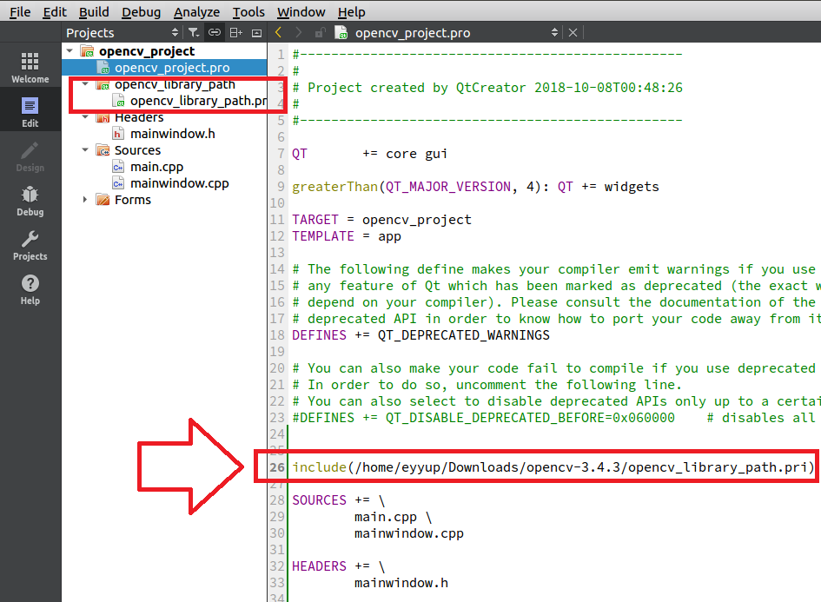
Task: Click the HEADERS += line
Action: 339,566
